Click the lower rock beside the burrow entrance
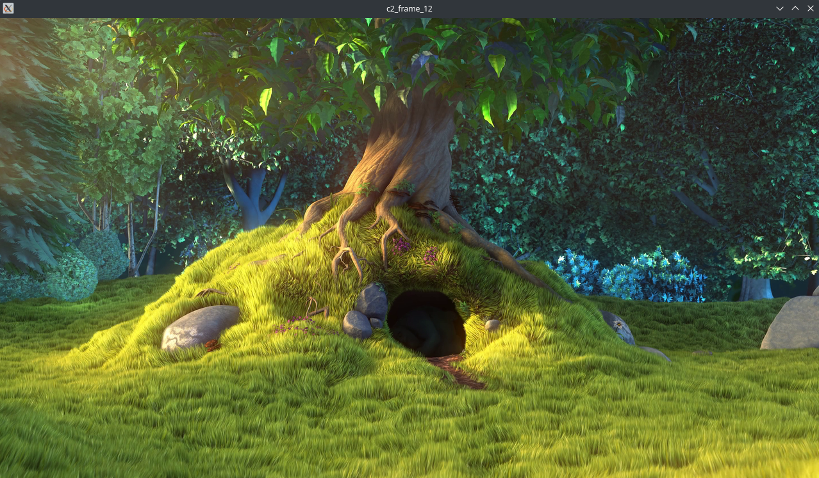819x478 pixels. pyautogui.click(x=357, y=324)
